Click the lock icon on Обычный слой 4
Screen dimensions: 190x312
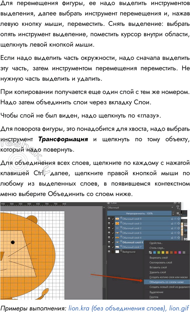[x=172, y=238]
